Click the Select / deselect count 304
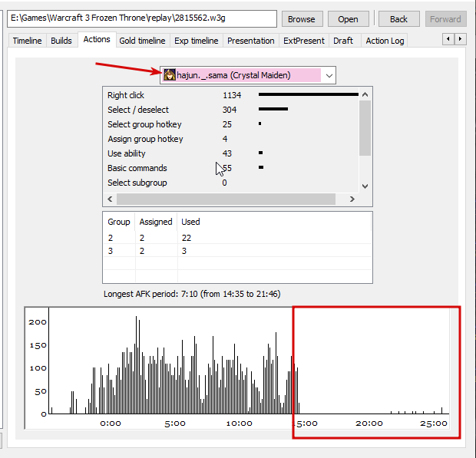The image size is (476, 458). (230, 110)
